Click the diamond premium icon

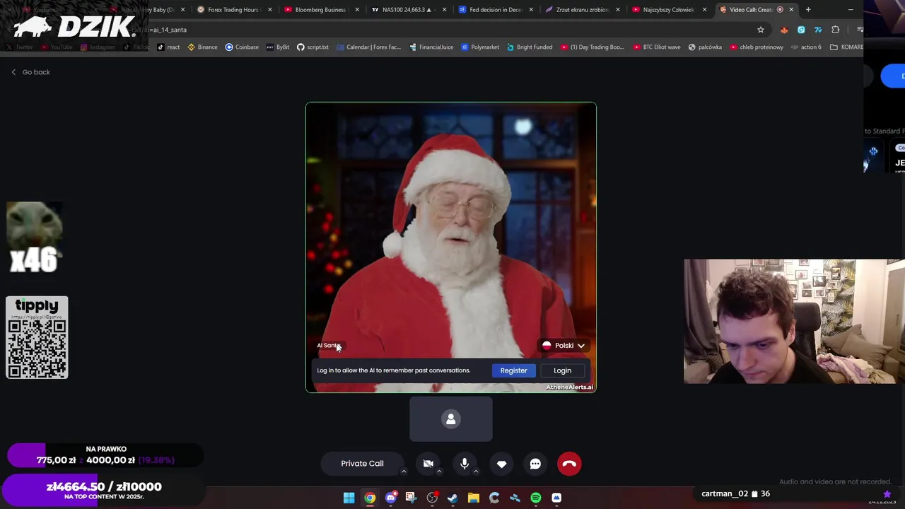tap(501, 464)
